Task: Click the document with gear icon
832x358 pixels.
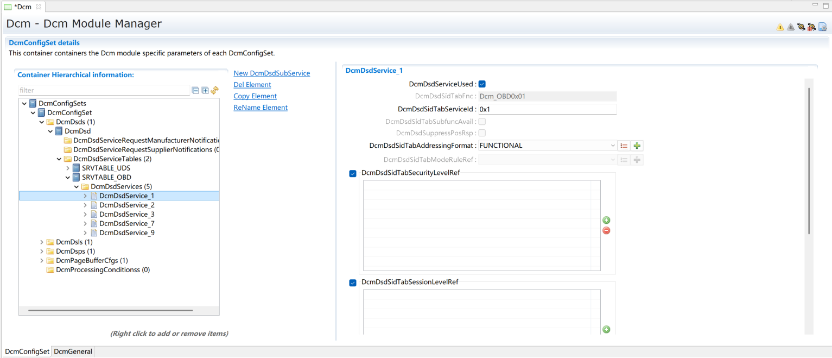Action: tap(822, 27)
